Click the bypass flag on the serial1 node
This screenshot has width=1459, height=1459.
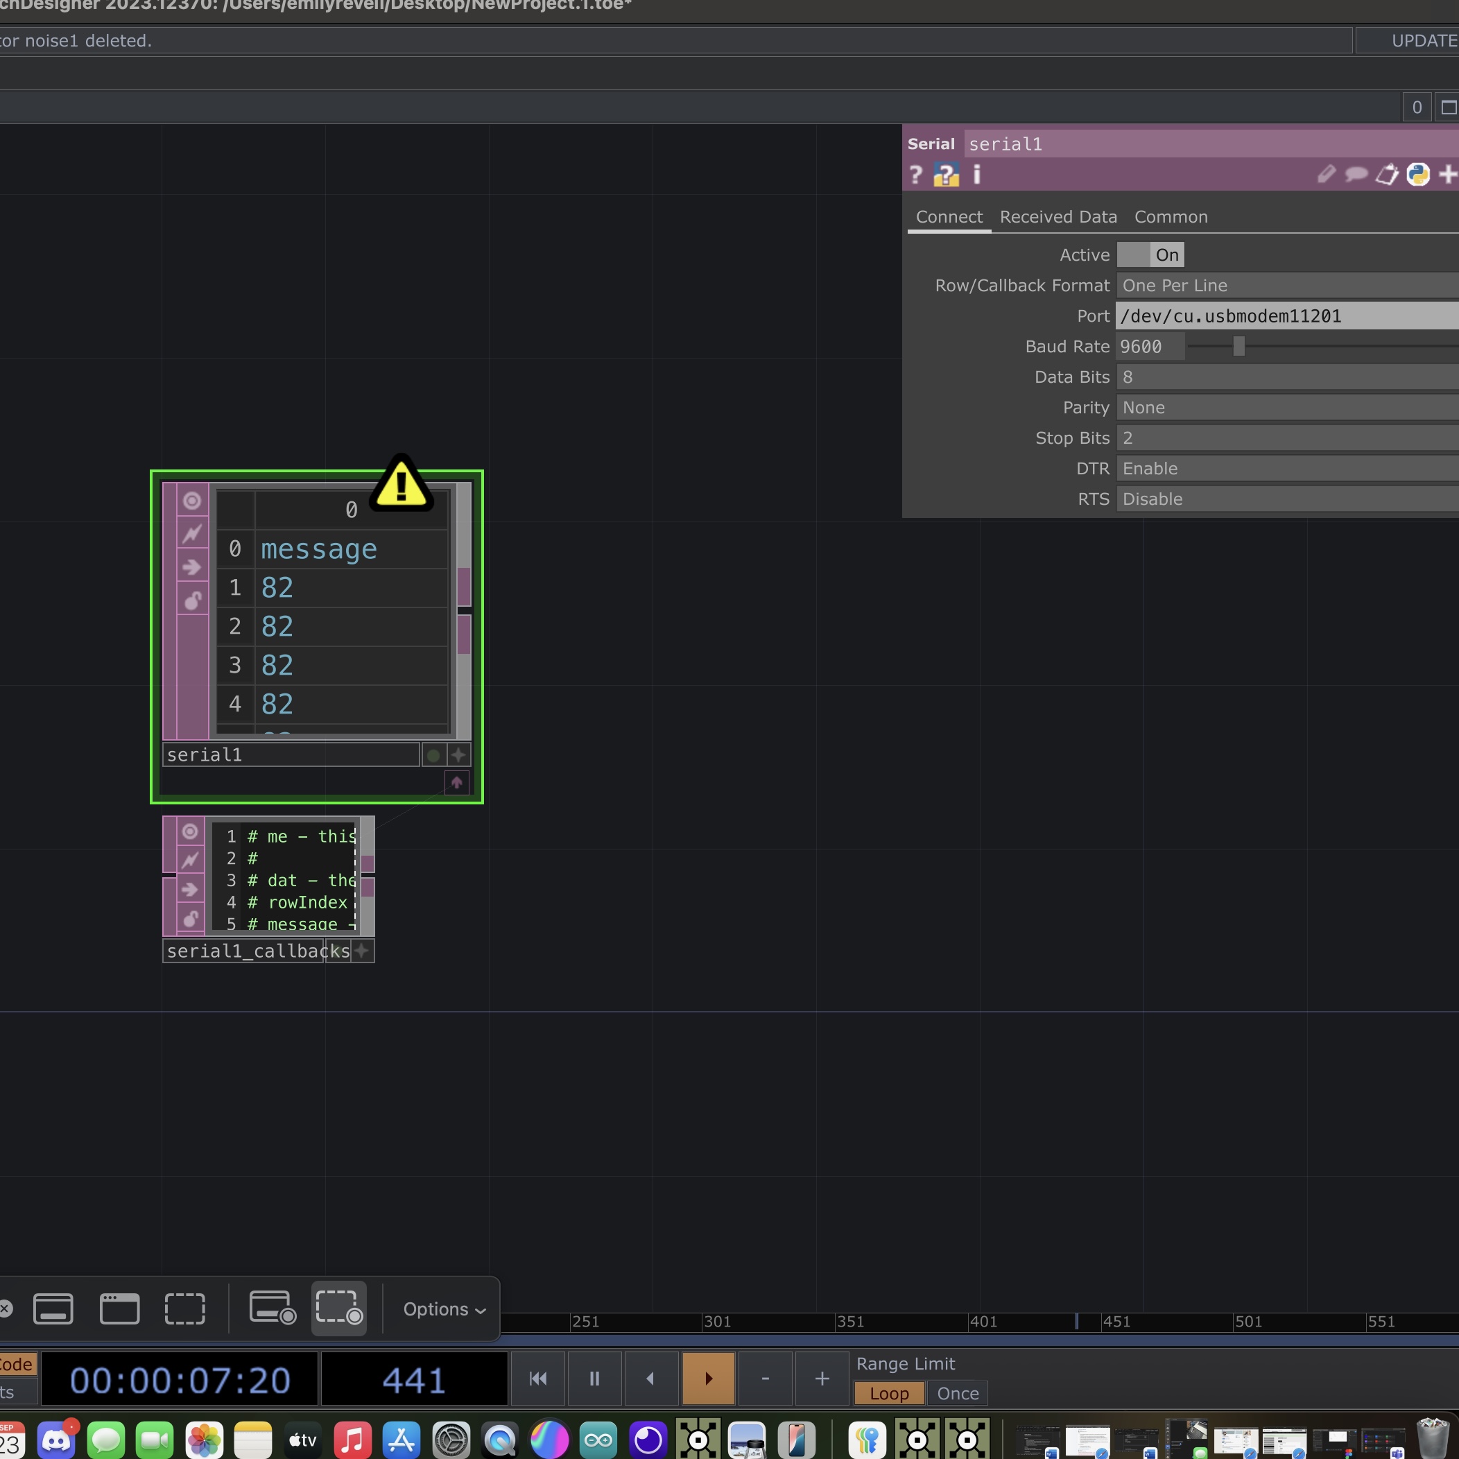(193, 534)
